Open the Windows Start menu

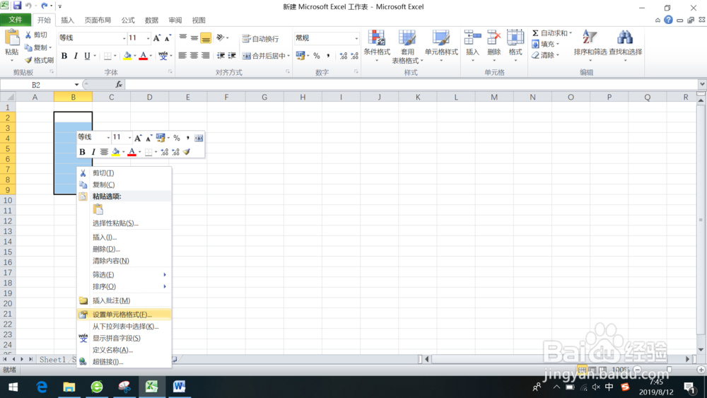(13, 387)
